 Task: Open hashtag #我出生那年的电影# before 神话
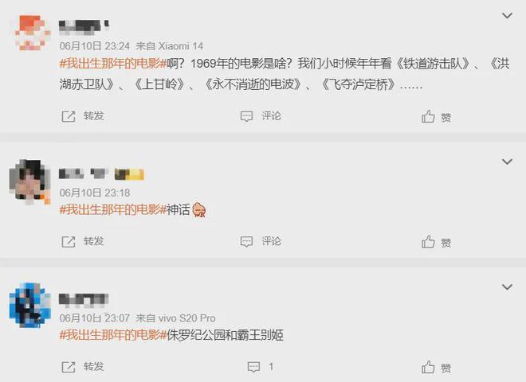click(113, 210)
